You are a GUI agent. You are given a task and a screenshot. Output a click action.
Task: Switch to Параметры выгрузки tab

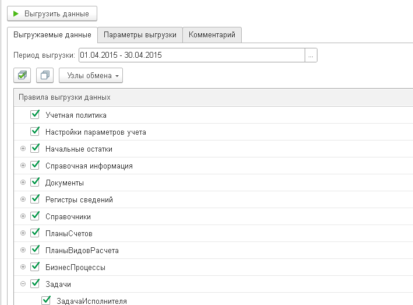tap(140, 35)
